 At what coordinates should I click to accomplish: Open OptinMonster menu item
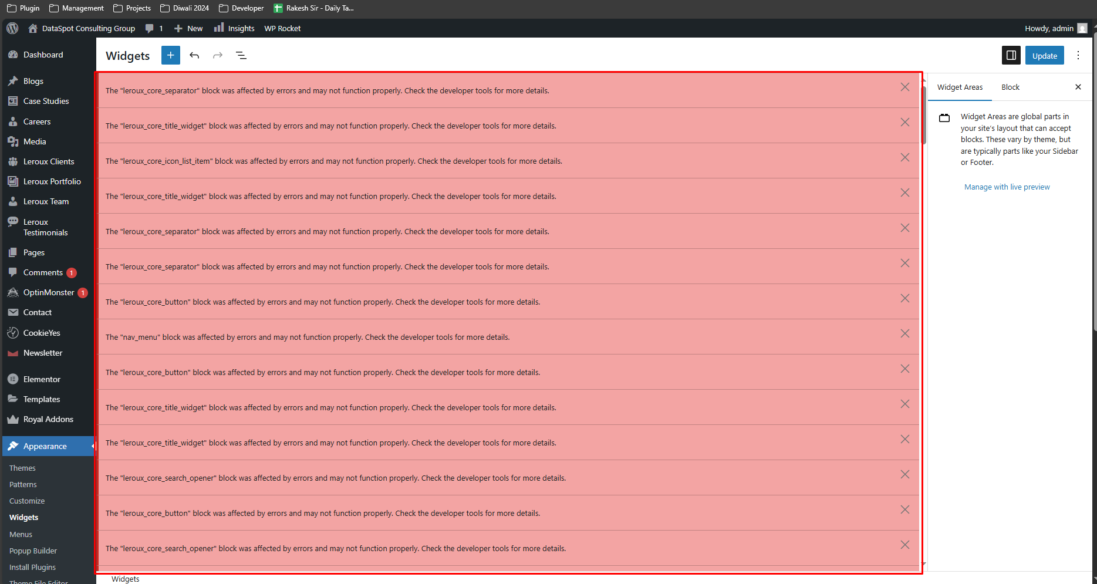click(48, 292)
